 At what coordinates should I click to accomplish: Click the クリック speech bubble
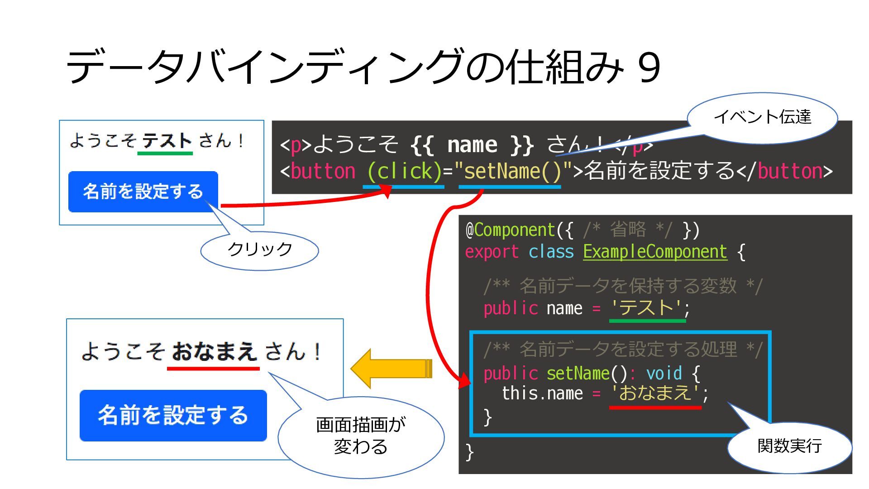point(259,250)
